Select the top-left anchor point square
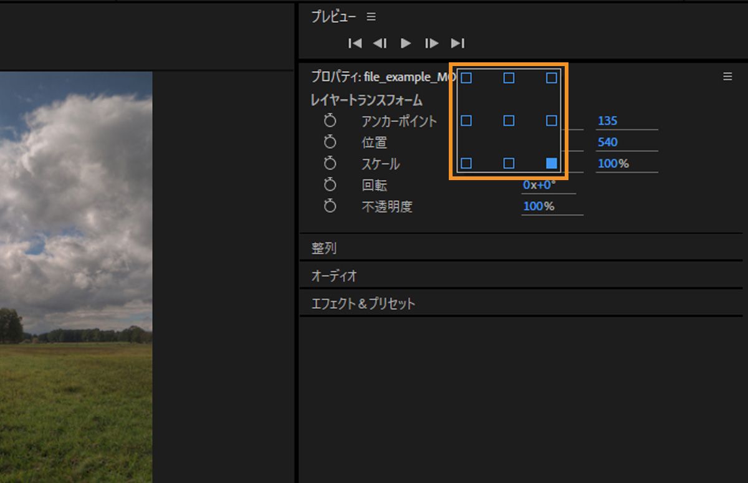This screenshot has width=748, height=483. (x=466, y=78)
